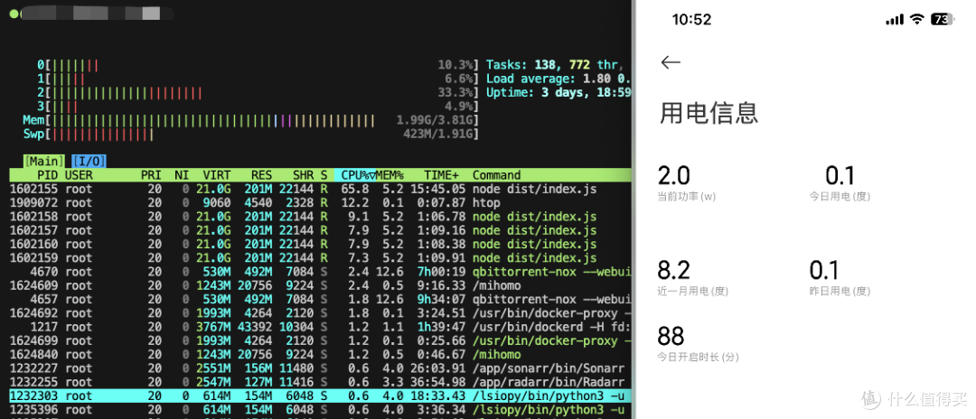
Task: Tap the 用电信息 page title
Action: pos(709,113)
